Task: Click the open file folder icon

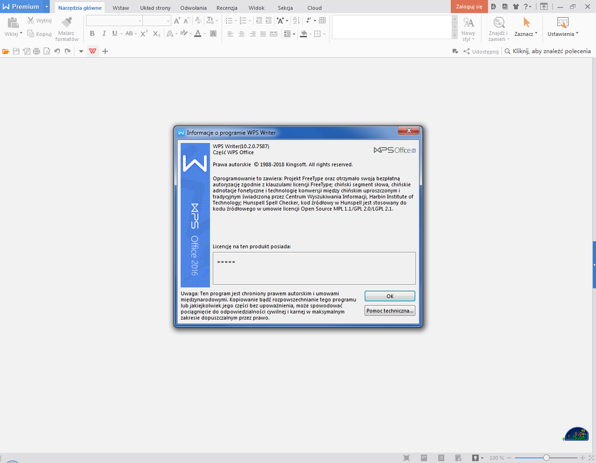Action: click(x=6, y=52)
